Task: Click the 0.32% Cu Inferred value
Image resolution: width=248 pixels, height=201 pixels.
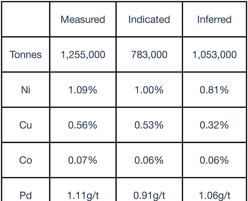Action: 215,125
